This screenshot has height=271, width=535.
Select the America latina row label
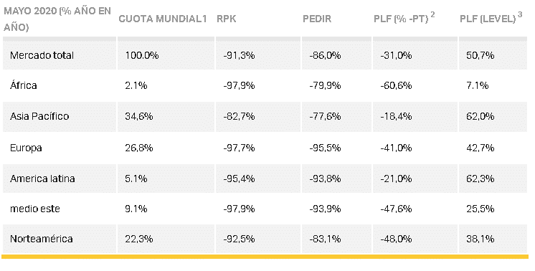[x=42, y=179]
